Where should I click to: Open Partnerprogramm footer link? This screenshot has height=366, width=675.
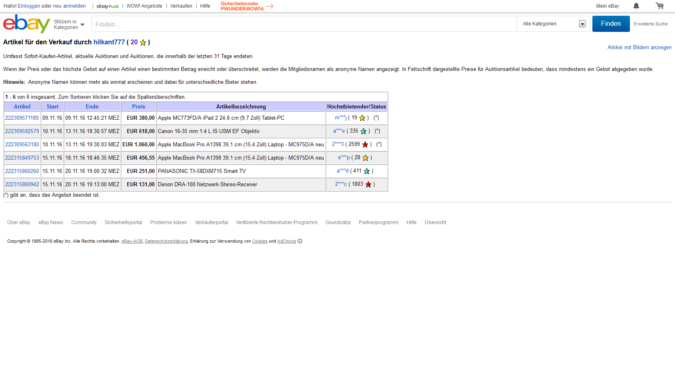(378, 223)
